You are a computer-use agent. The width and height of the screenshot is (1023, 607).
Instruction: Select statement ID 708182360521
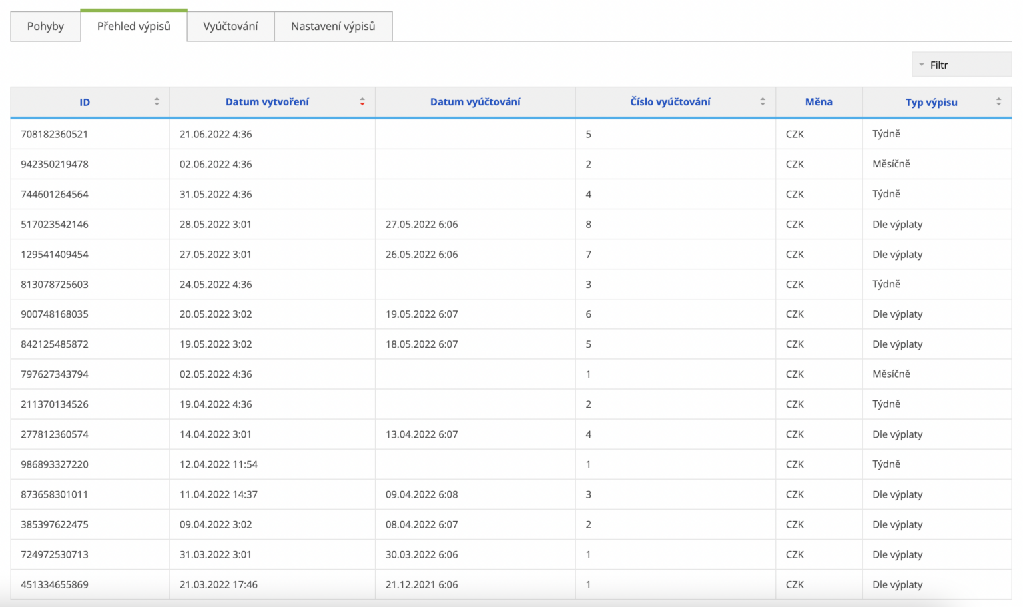pos(54,134)
